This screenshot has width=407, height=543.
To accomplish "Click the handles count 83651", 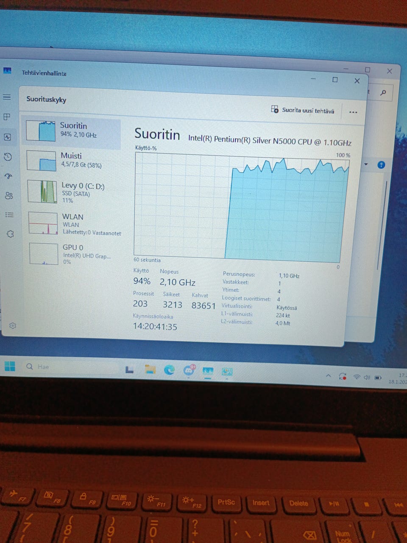I will [203, 305].
